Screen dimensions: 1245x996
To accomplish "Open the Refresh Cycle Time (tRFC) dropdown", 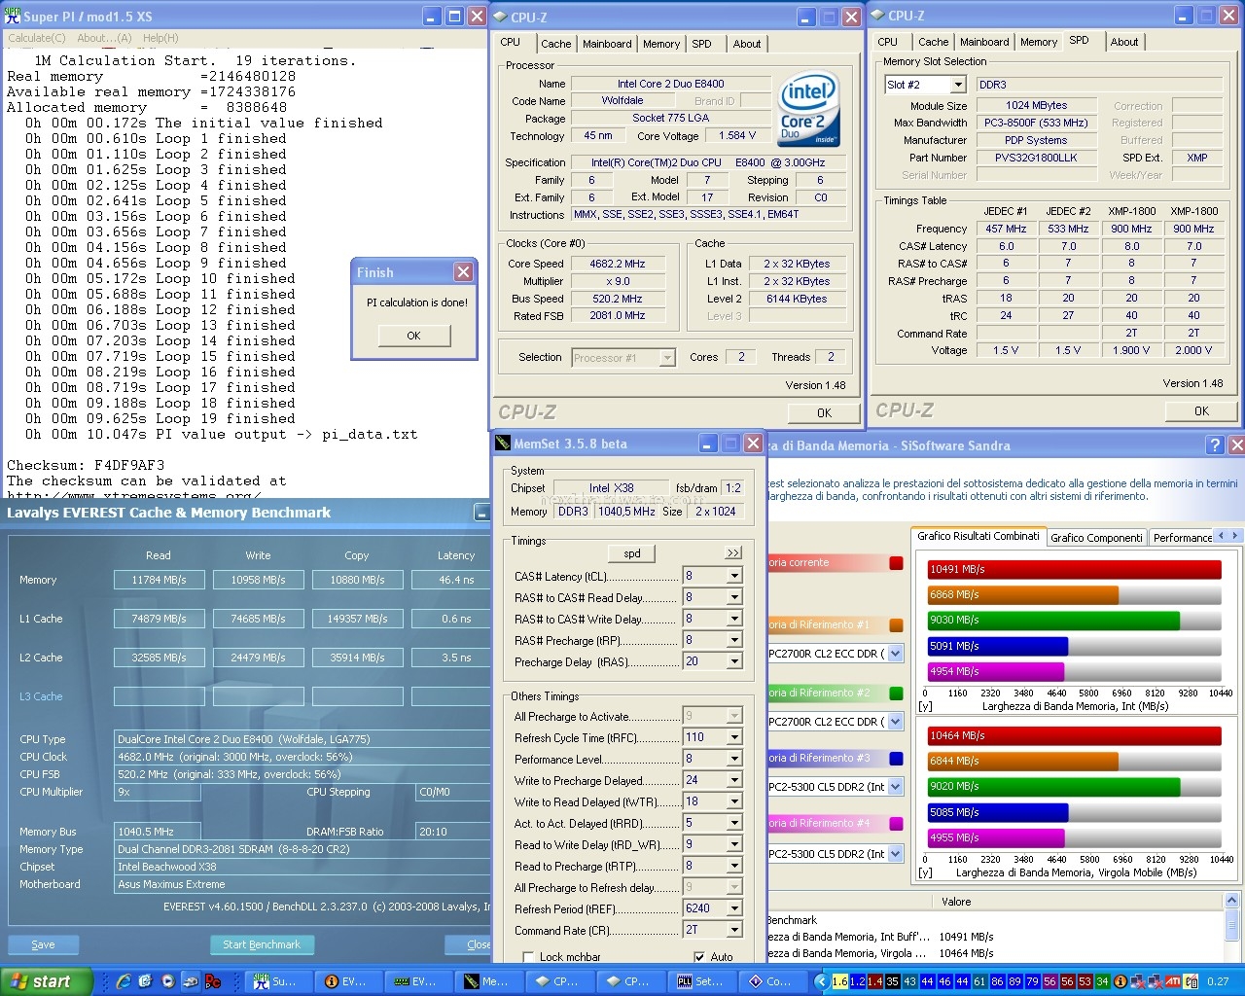I will [x=734, y=737].
